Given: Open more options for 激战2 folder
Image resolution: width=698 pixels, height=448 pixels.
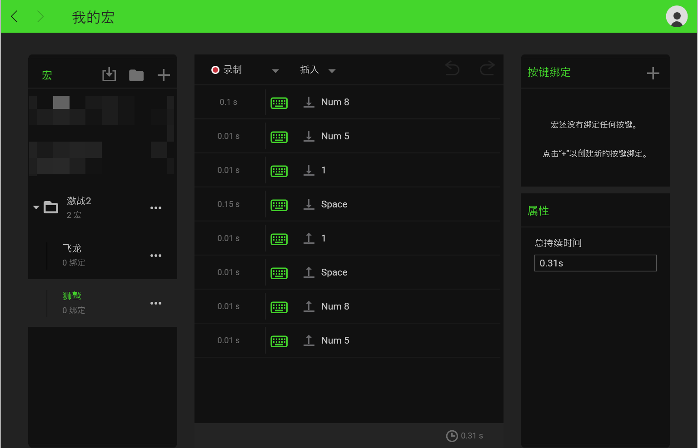Looking at the screenshot, I should 156,208.
